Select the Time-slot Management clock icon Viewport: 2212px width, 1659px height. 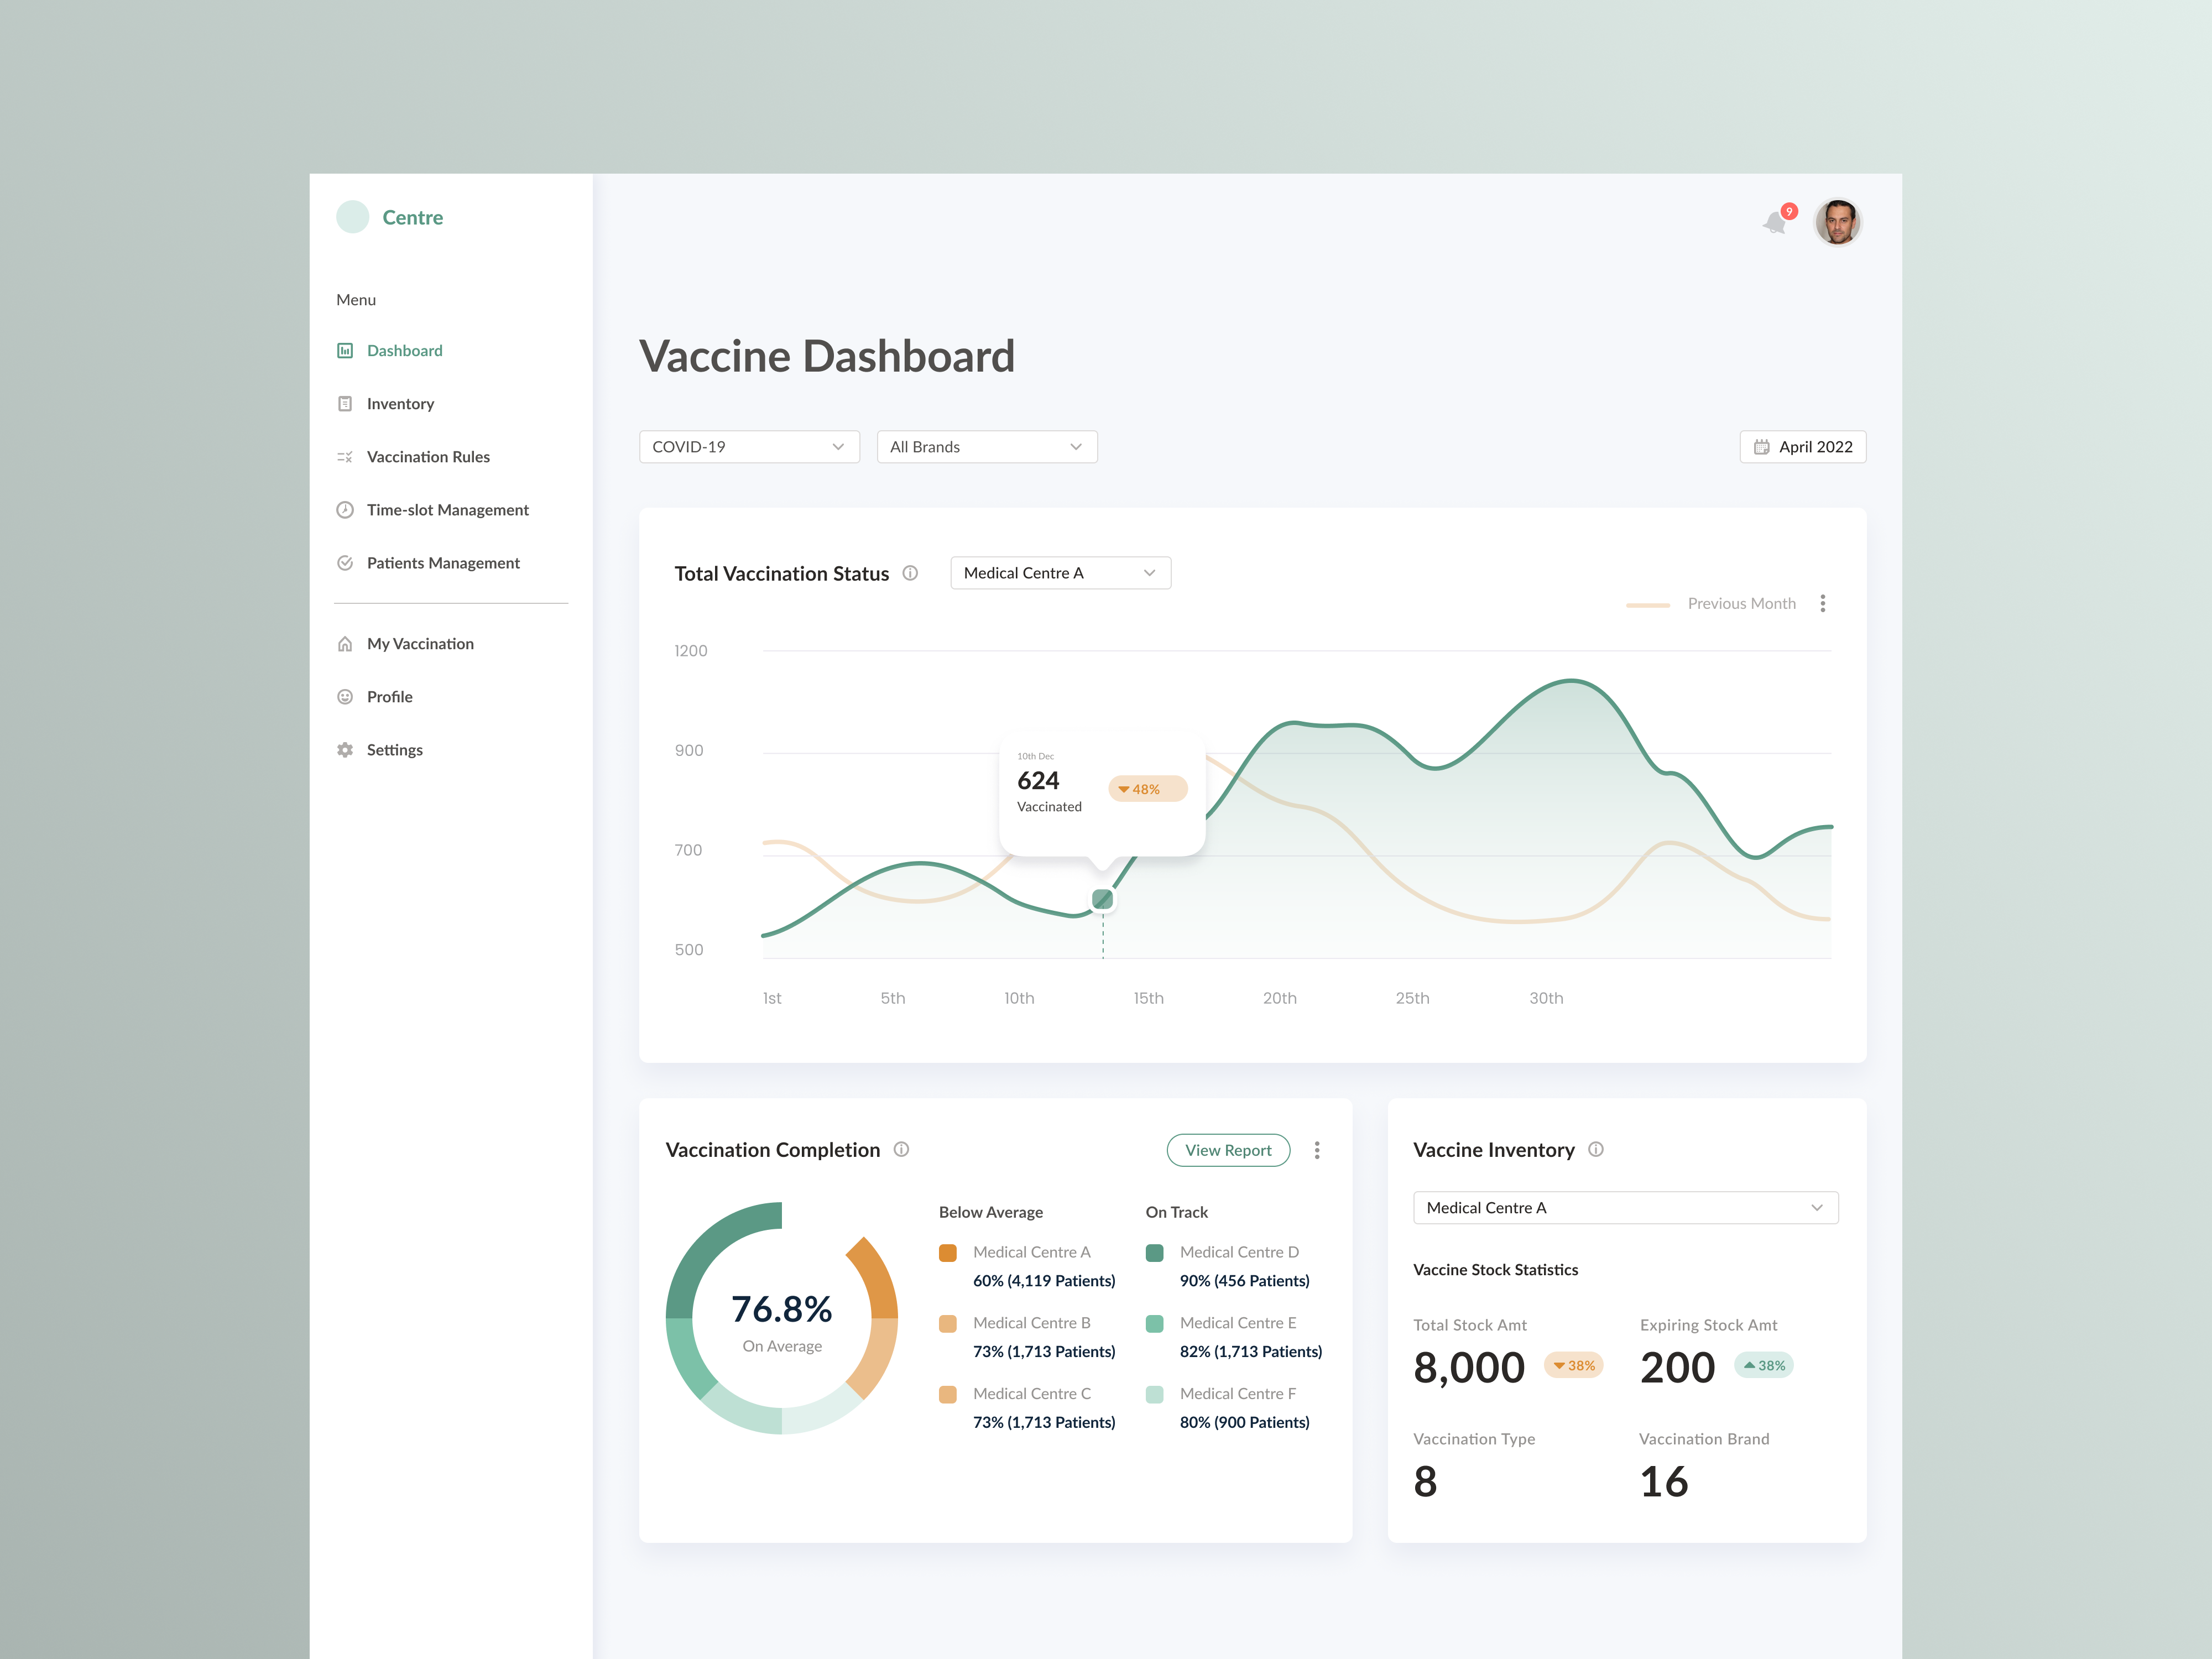345,510
